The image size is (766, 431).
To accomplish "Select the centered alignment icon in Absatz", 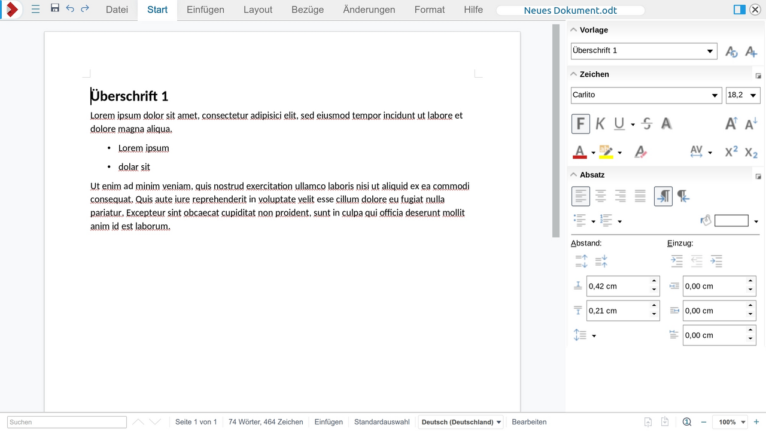I will (x=600, y=196).
